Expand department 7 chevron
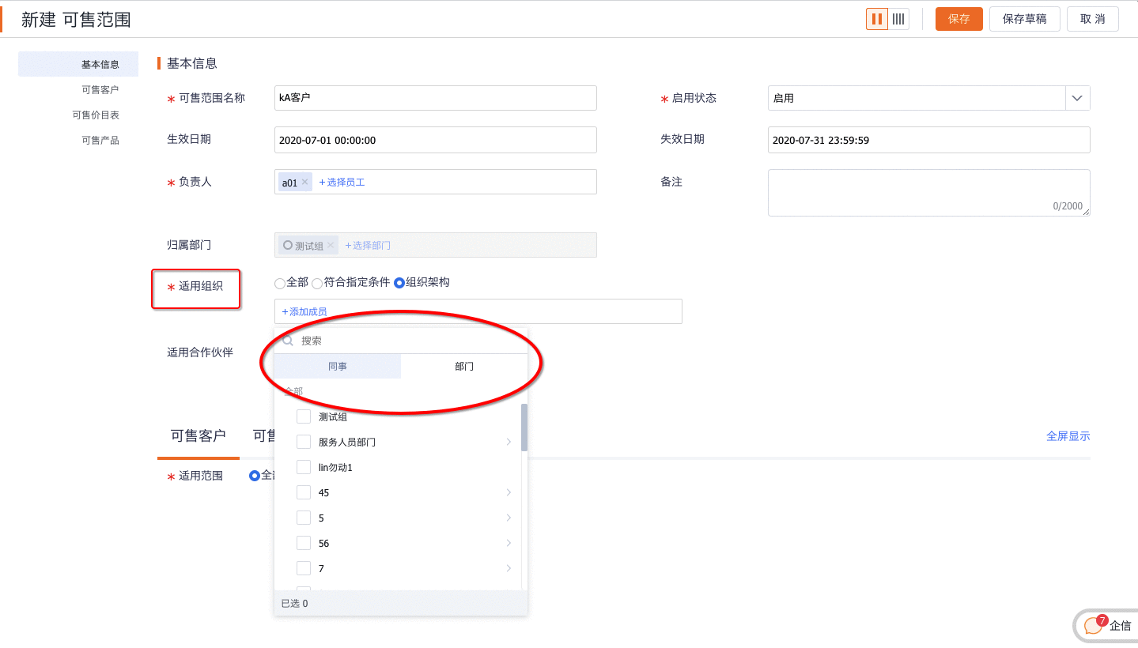 (x=509, y=568)
